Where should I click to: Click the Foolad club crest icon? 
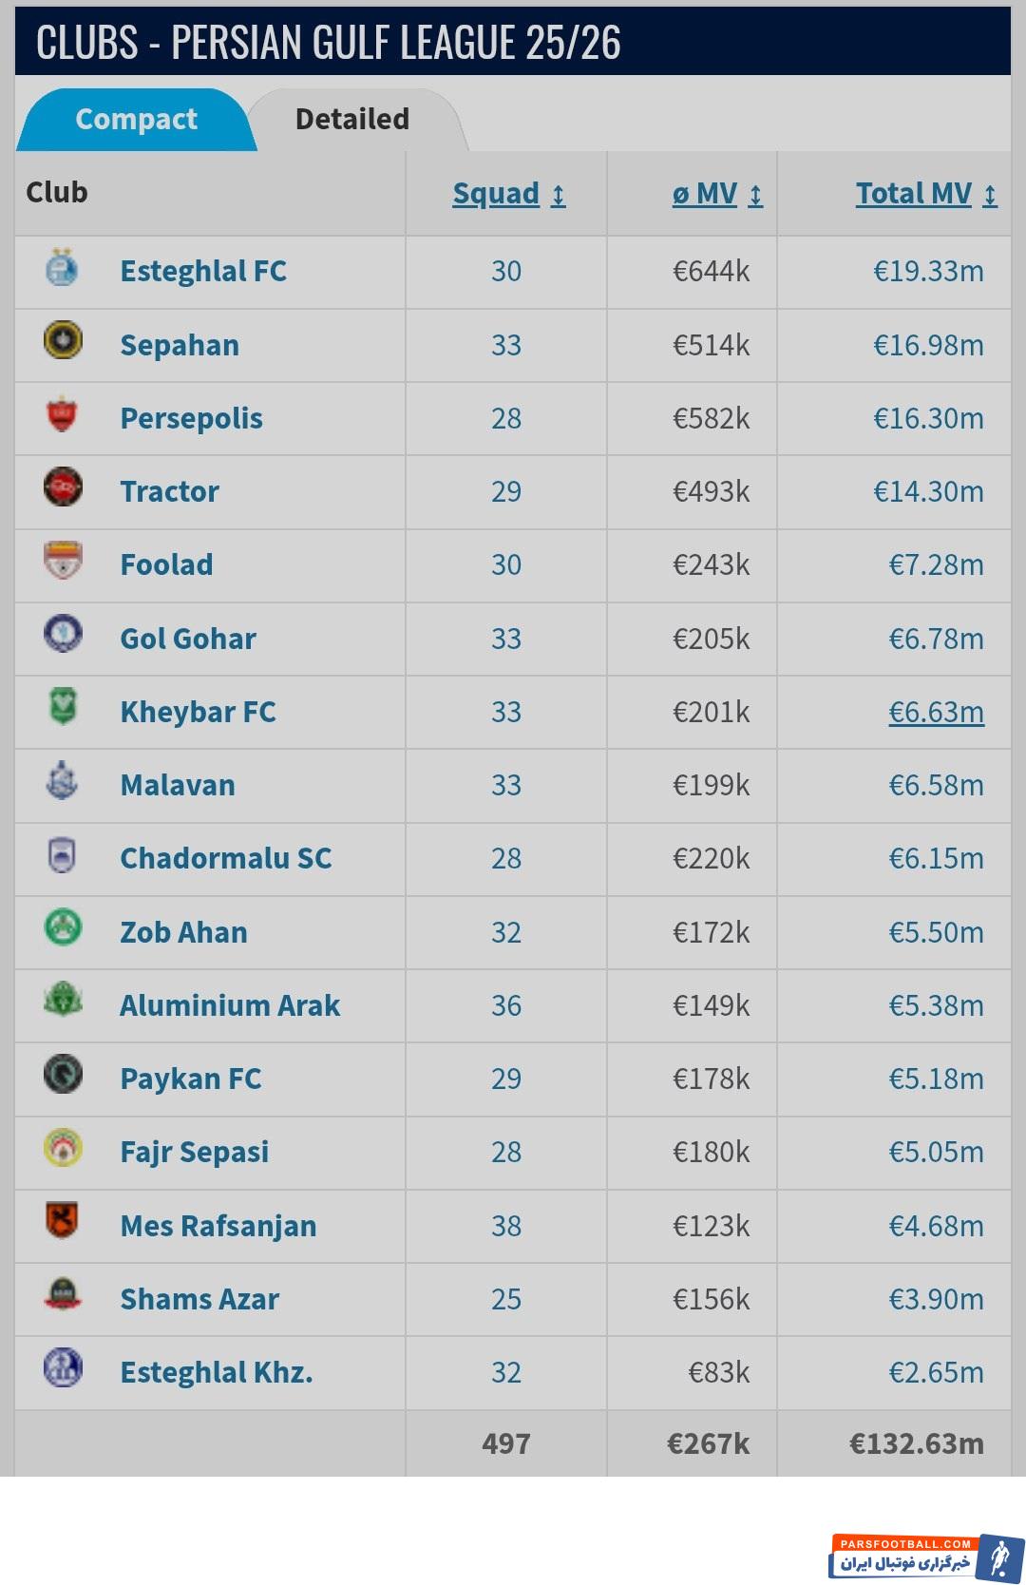pos(63,561)
